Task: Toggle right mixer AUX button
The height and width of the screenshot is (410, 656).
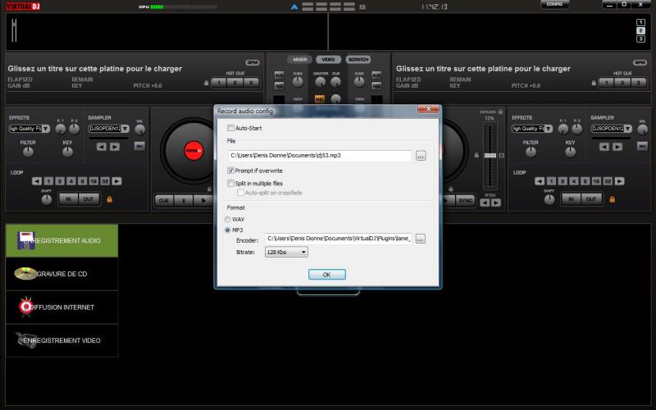Action: coord(376,75)
